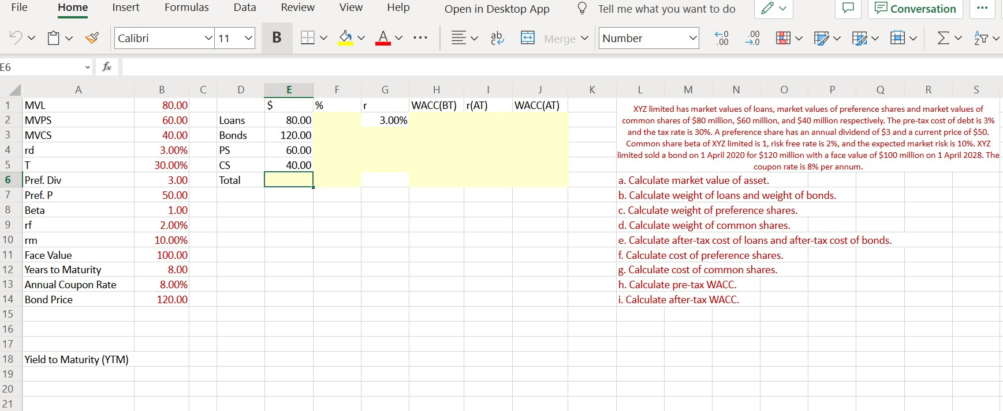Viewport: 1003px width, 411px height.
Task: Expand the Font Color dropdown arrow
Action: pyautogui.click(x=398, y=38)
